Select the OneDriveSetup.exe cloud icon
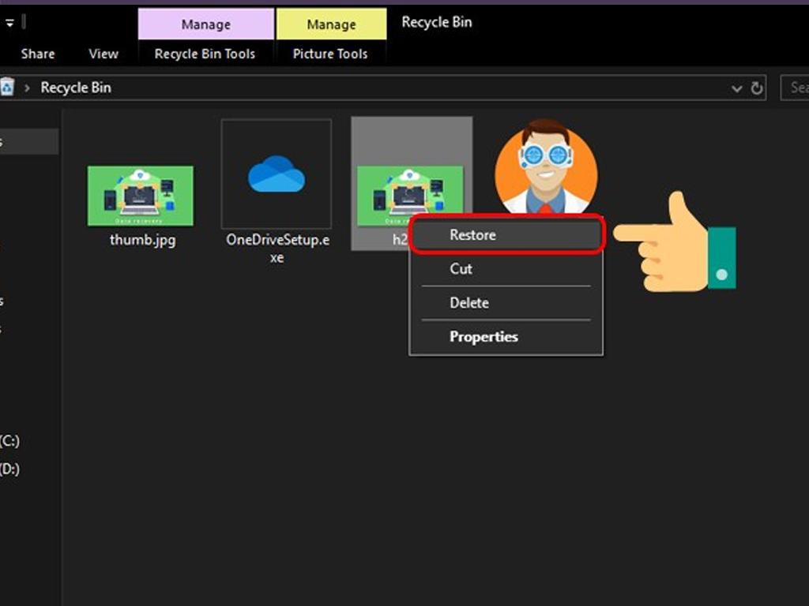The image size is (809, 606). [276, 174]
